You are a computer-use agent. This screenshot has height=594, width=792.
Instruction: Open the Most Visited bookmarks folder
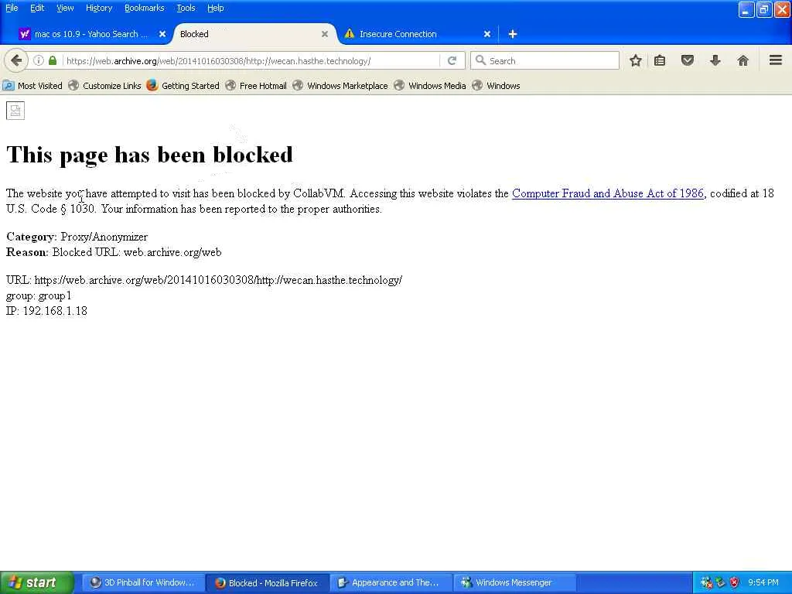tap(32, 86)
